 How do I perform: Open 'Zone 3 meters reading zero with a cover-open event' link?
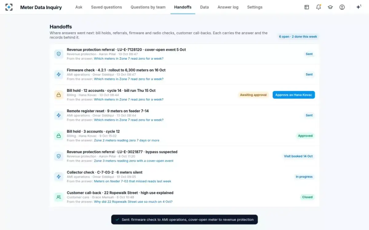133,161
